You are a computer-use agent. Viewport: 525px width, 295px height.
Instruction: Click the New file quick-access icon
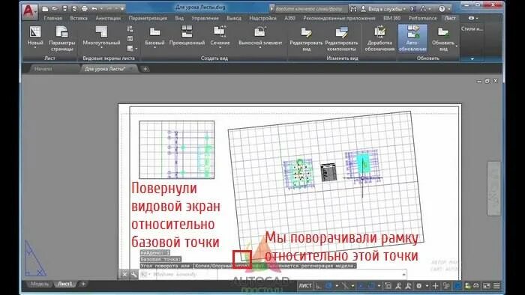coord(45,9)
